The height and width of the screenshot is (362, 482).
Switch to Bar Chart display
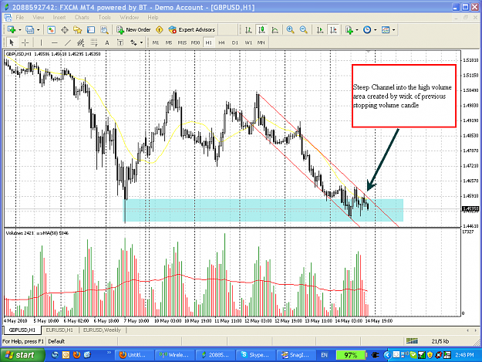tap(248, 30)
